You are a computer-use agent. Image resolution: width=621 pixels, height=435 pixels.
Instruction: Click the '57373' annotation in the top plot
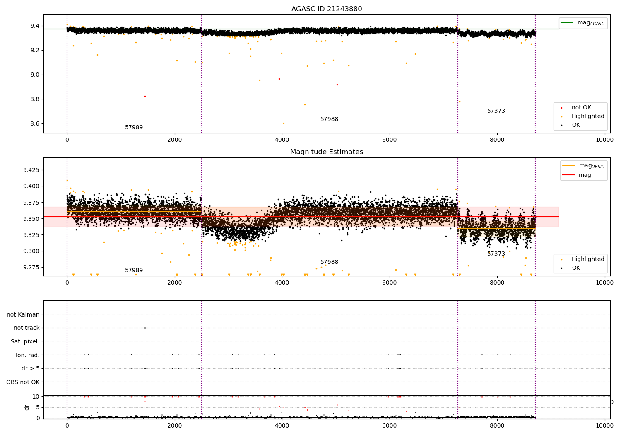point(496,111)
